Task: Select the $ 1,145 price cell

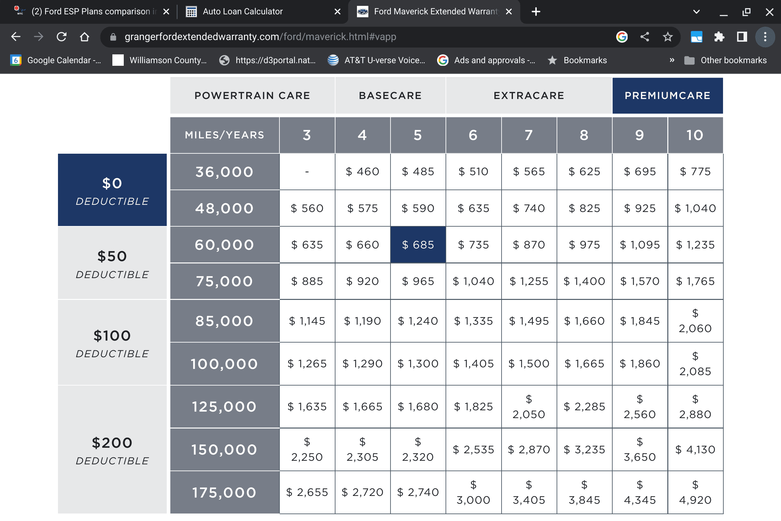Action: tap(307, 321)
